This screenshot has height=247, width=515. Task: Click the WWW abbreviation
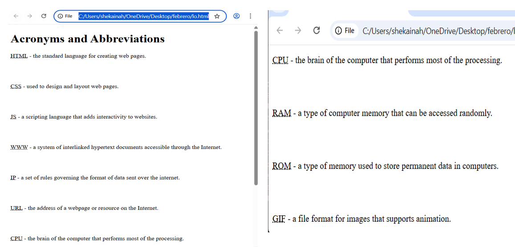[x=19, y=147]
